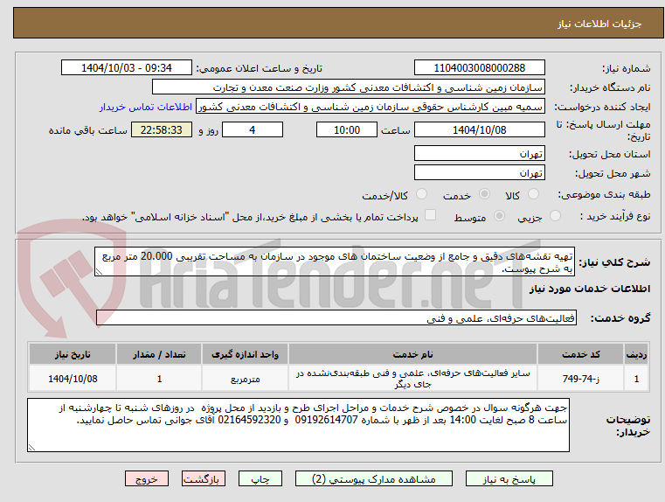This screenshot has width=665, height=502.
Task: Click the اطلاعات خدمات مورد نیاز heading
Action: point(590,289)
